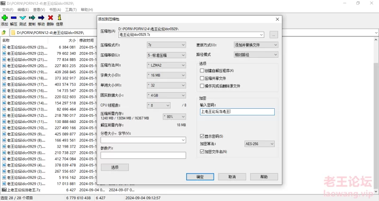Open the archive name 老王论坛ldcr0929.7z combo box
This screenshot has height=201, width=379.
pos(191,35)
